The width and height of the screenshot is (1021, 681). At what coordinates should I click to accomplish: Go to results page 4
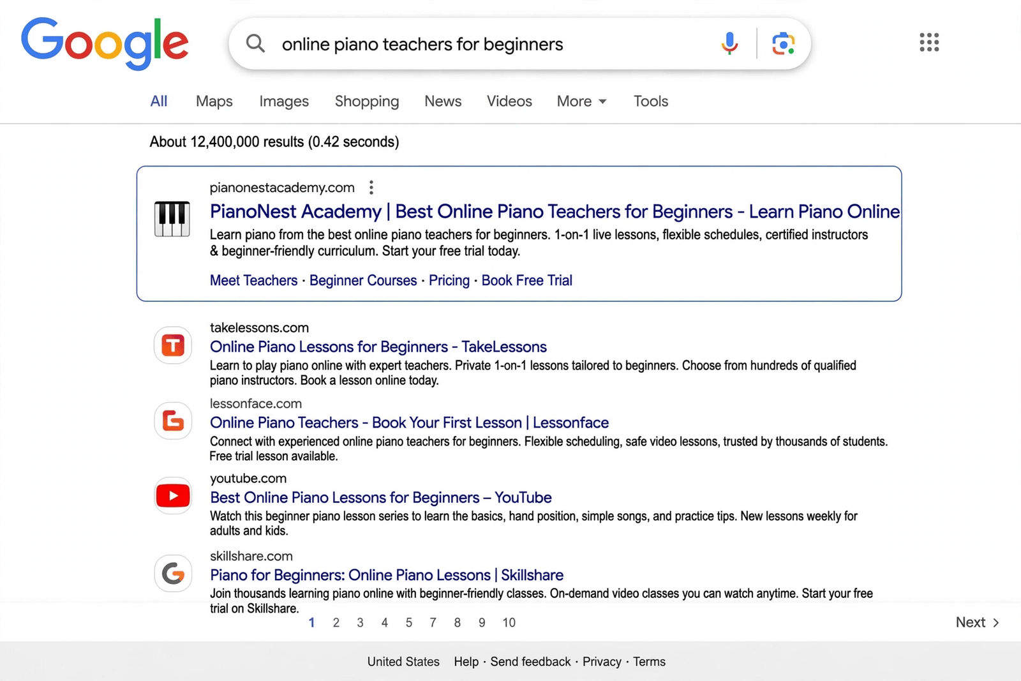[x=384, y=622]
